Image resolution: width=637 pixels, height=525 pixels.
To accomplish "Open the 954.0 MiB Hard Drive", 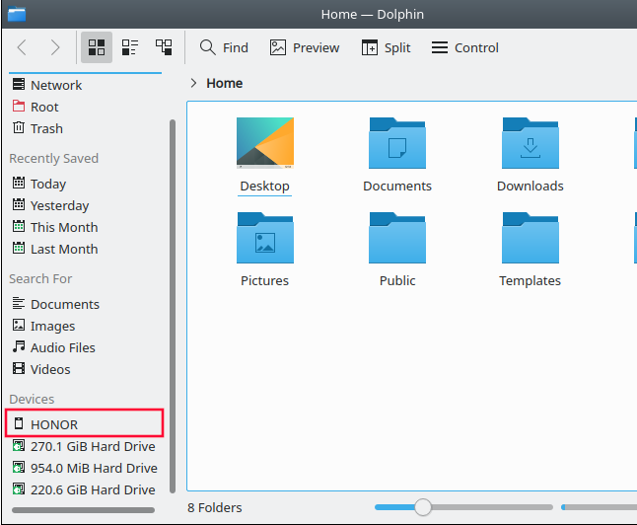I will tap(85, 468).
